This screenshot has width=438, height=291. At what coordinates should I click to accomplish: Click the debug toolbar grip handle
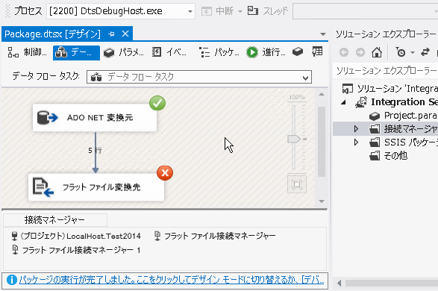pos(7,11)
